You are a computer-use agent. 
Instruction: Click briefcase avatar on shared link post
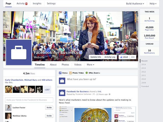(62, 93)
